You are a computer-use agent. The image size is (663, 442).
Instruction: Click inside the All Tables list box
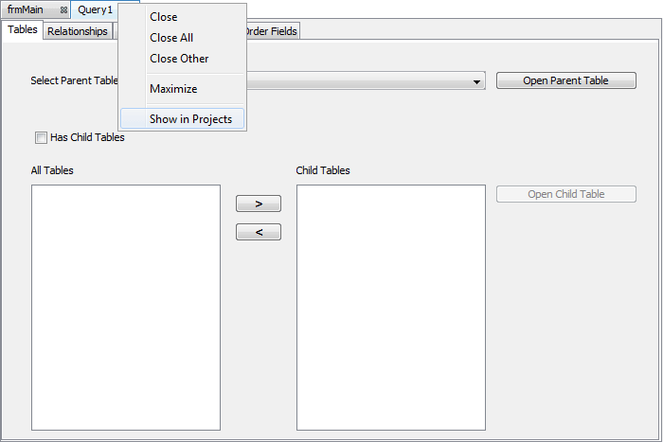[125, 307]
